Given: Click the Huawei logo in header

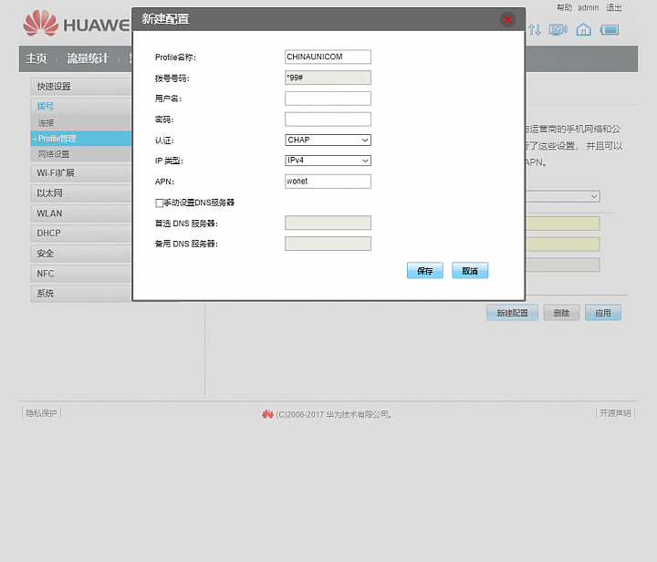Looking at the screenshot, I should pos(77,23).
